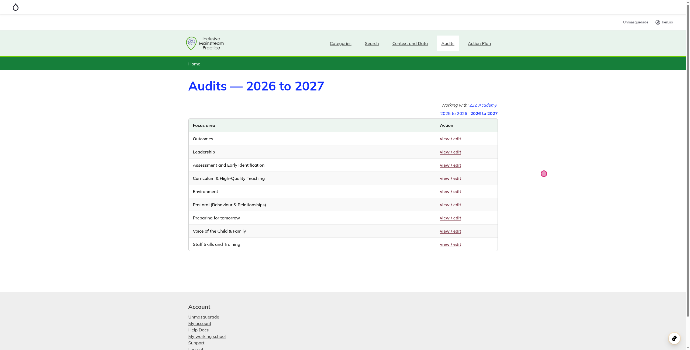Open view / edit for Preparing for tomorrow
The height and width of the screenshot is (350, 690).
450,218
